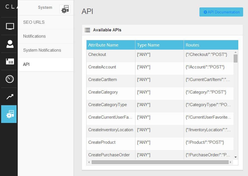Image resolution: width=248 pixels, height=176 pixels.
Task: Select the API menu item
Action: pos(26,64)
